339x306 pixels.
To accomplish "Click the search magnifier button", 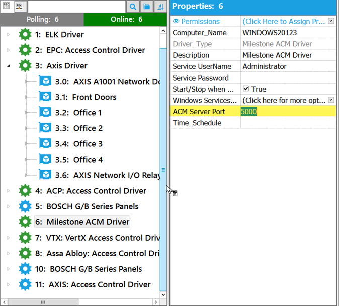I will click(x=133, y=7).
